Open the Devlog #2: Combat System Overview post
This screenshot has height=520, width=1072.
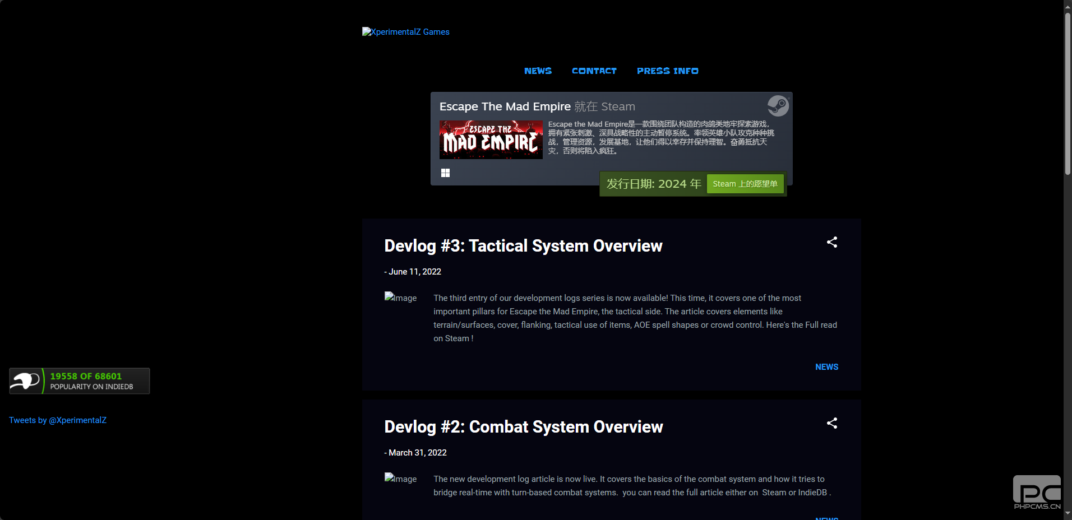point(524,427)
